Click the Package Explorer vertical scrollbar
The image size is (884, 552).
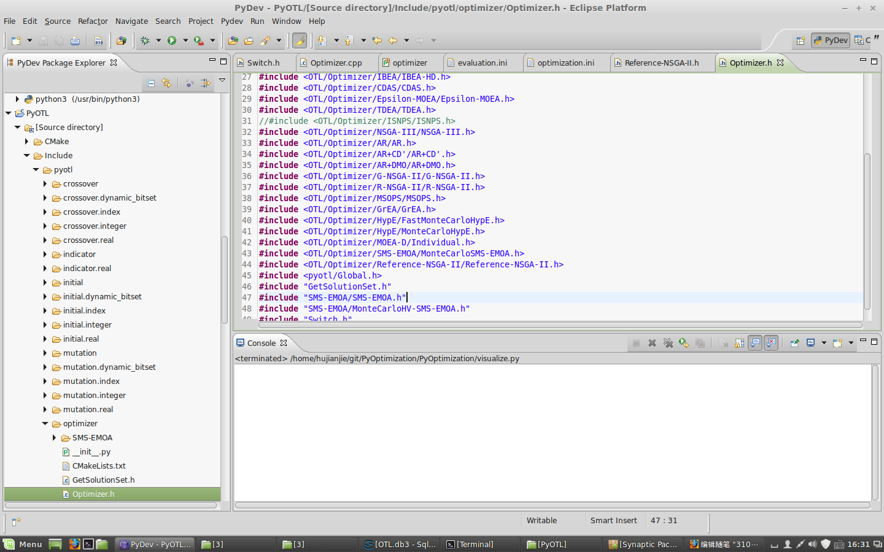225,280
